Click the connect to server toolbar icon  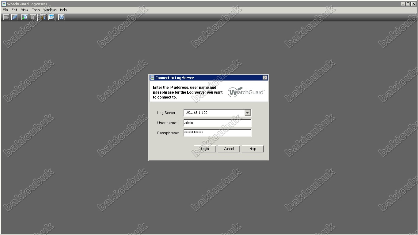(15, 17)
